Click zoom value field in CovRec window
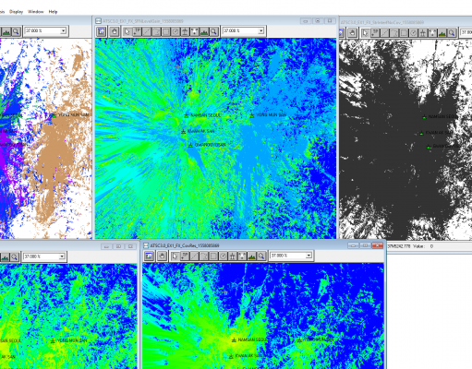This screenshot has width=472, height=369. click(x=288, y=256)
